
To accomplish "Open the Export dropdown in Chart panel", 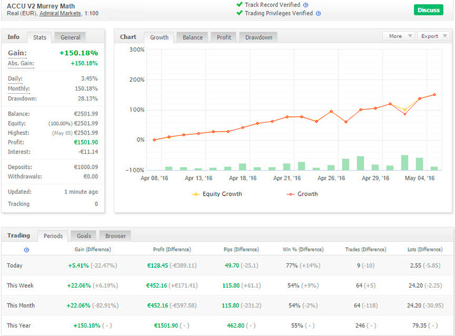I will tap(433, 36).
